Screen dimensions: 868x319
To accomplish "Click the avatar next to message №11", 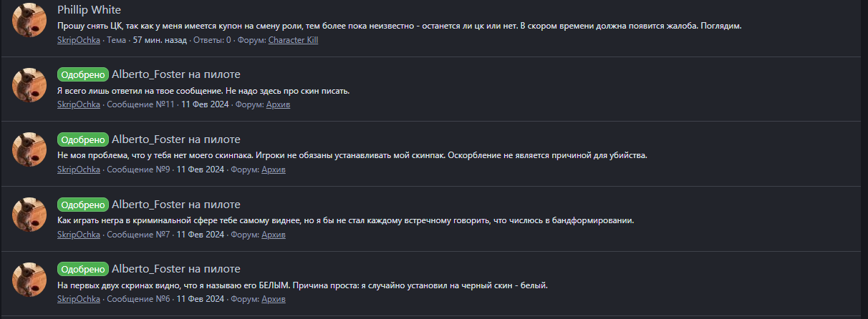I will 30,85.
